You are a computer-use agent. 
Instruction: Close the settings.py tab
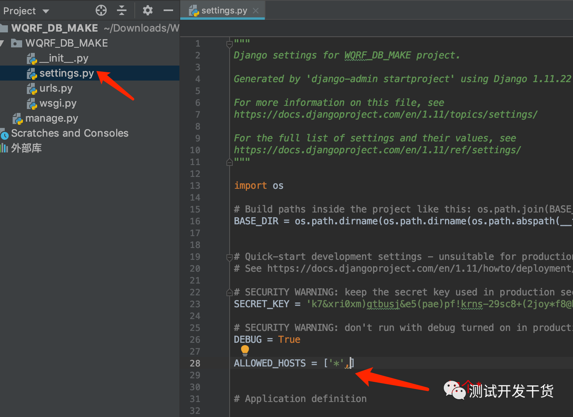[x=256, y=11]
